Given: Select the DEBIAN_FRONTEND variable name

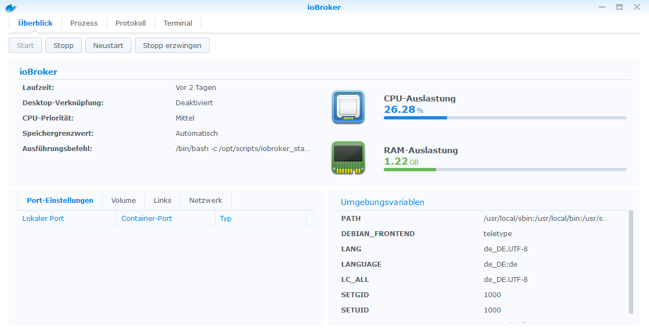Looking at the screenshot, I should coord(378,234).
